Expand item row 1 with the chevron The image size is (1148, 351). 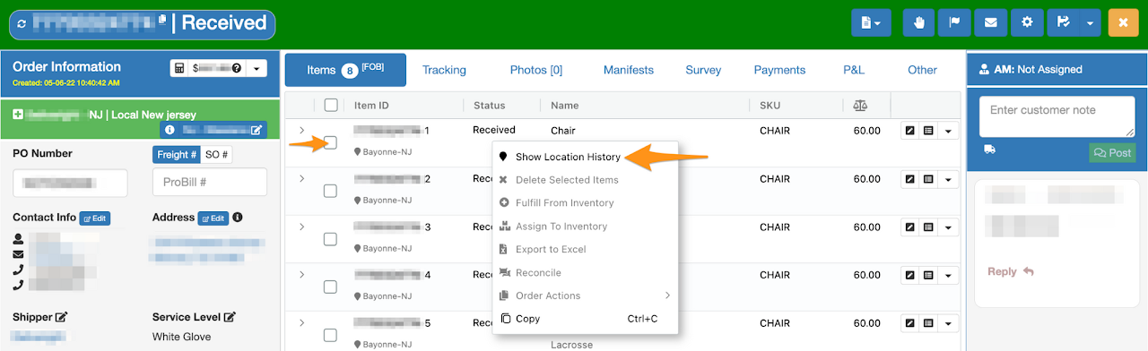[x=301, y=131]
